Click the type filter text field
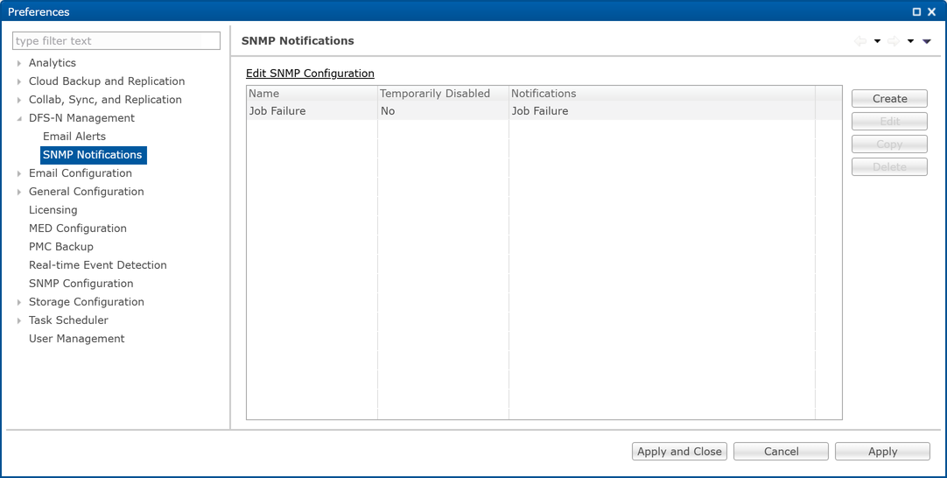This screenshot has height=478, width=947. tap(116, 41)
